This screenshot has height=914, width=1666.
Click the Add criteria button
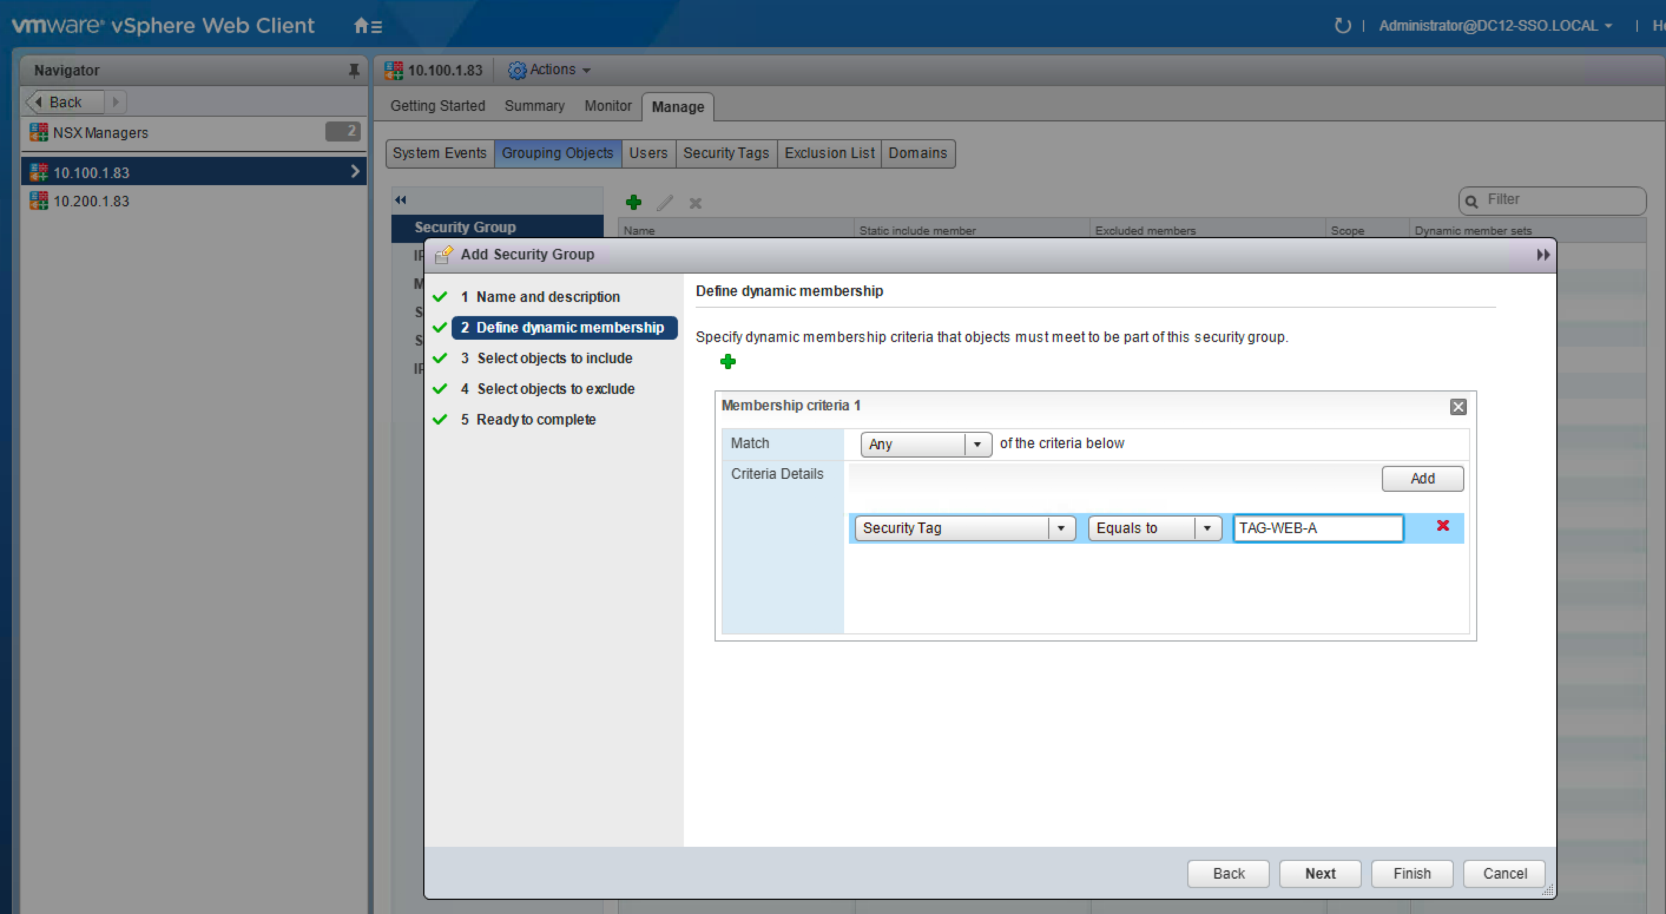pyautogui.click(x=1422, y=479)
